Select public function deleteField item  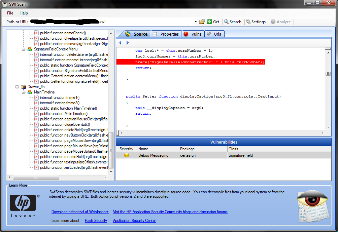pyautogui.click(x=74, y=130)
